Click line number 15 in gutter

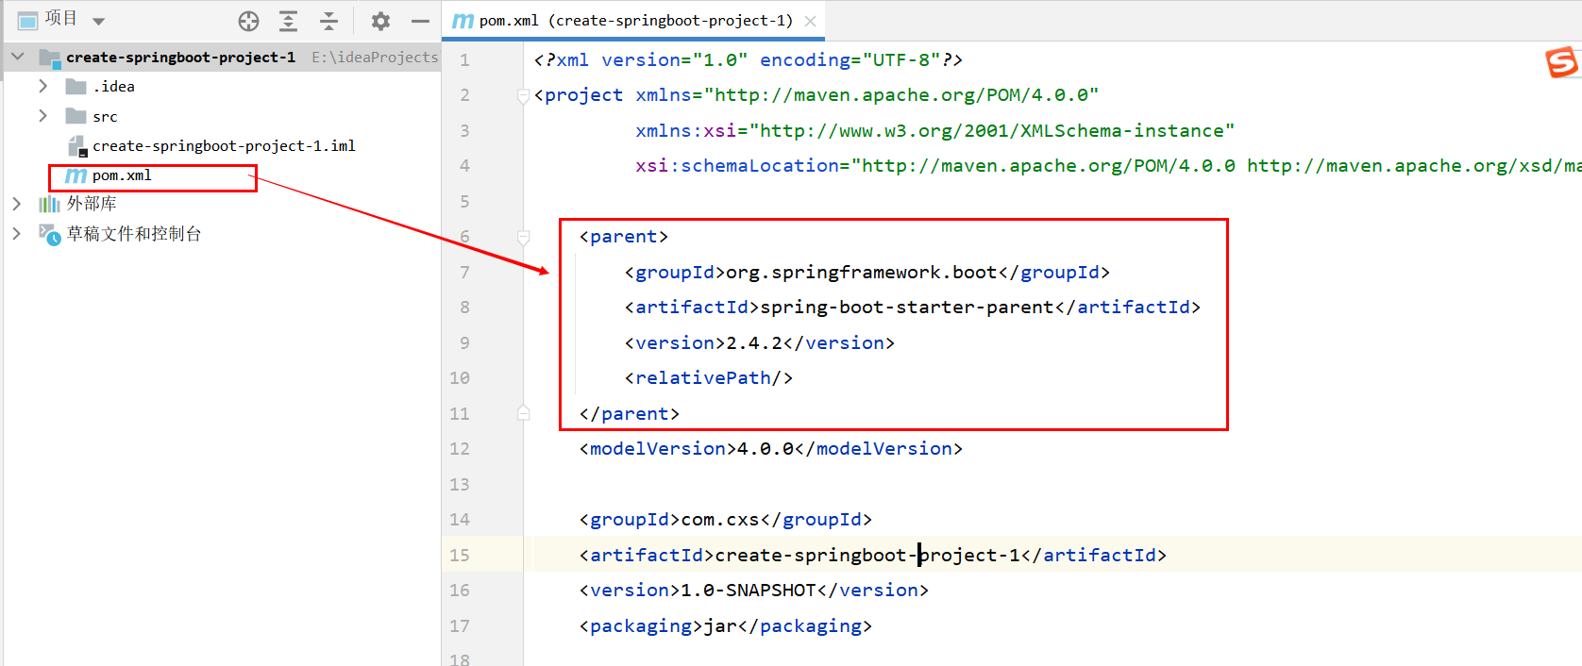coord(460,556)
